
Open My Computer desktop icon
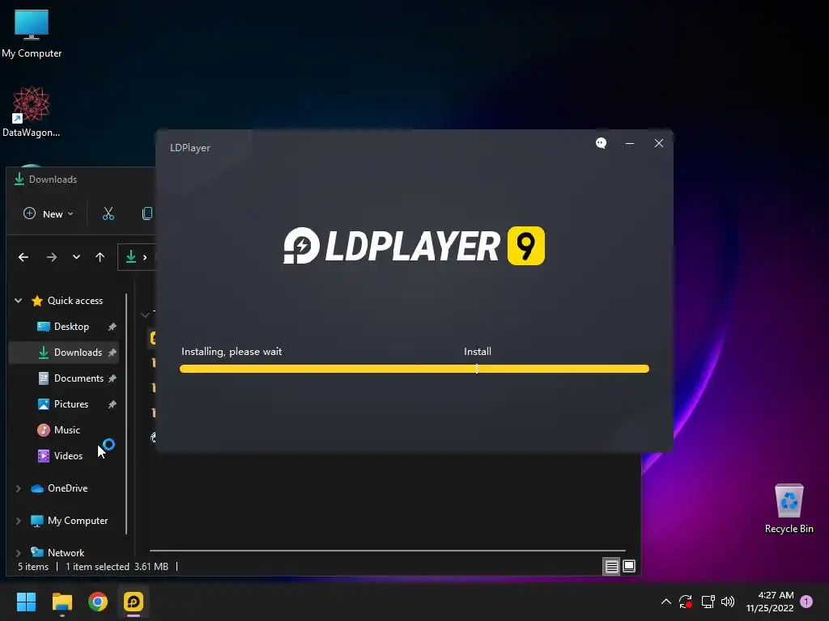[32, 34]
